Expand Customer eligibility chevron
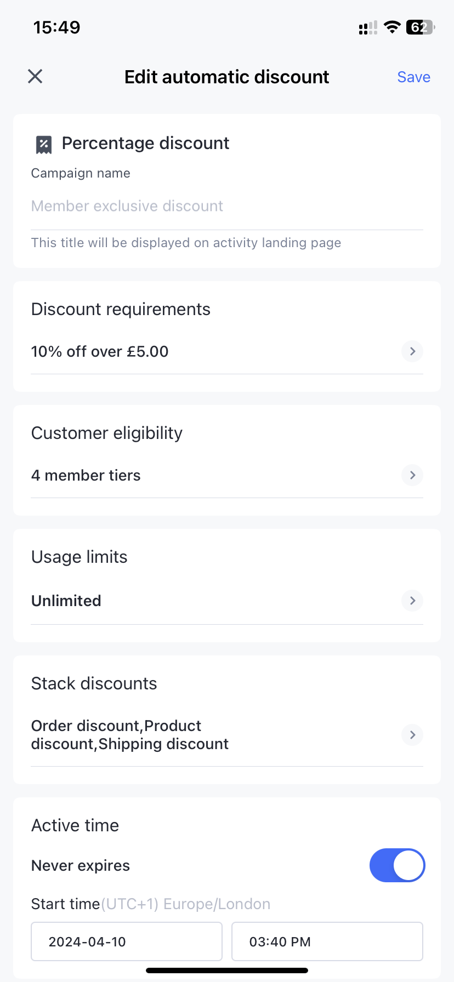Viewport: 454px width, 982px height. click(412, 475)
